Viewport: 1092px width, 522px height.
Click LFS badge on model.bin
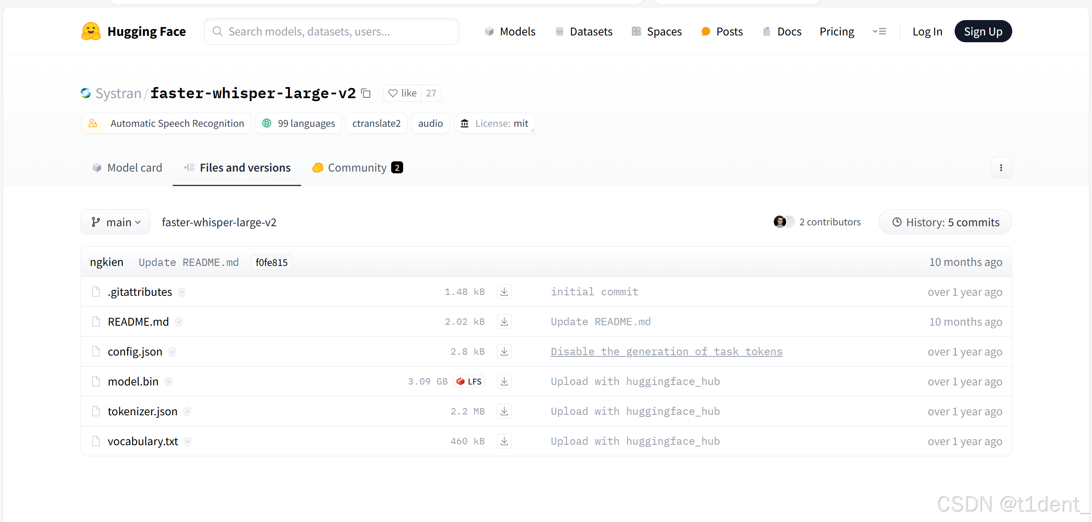(x=469, y=381)
